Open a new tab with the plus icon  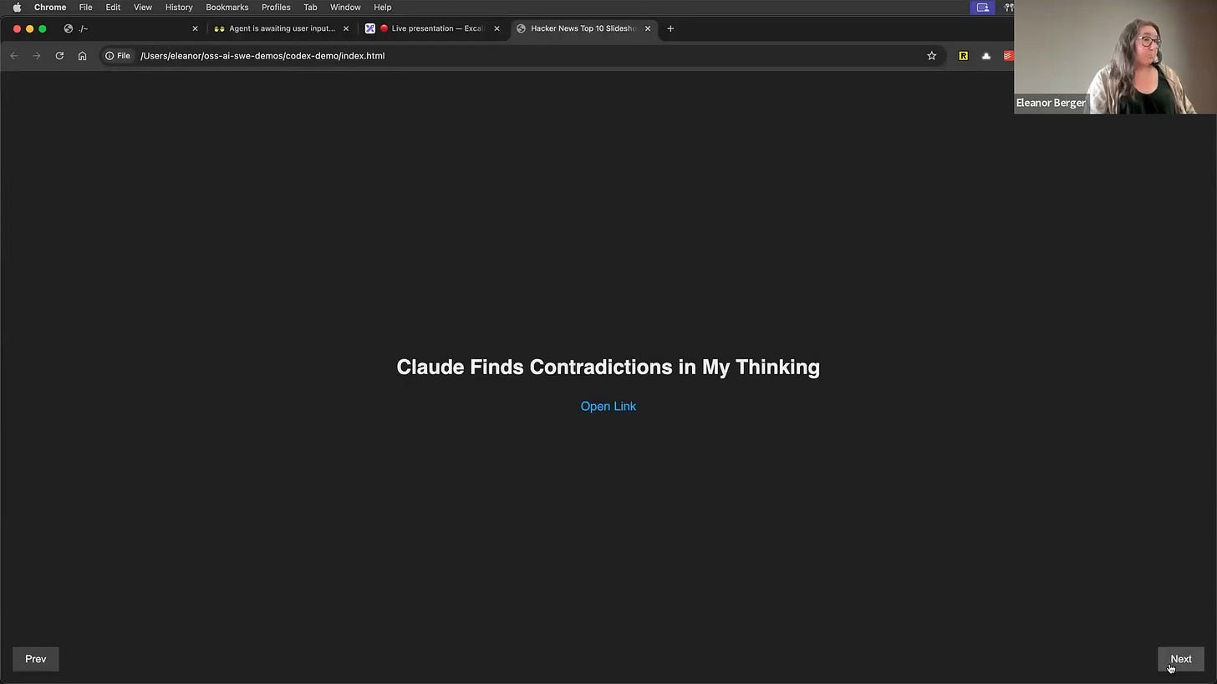(x=670, y=28)
